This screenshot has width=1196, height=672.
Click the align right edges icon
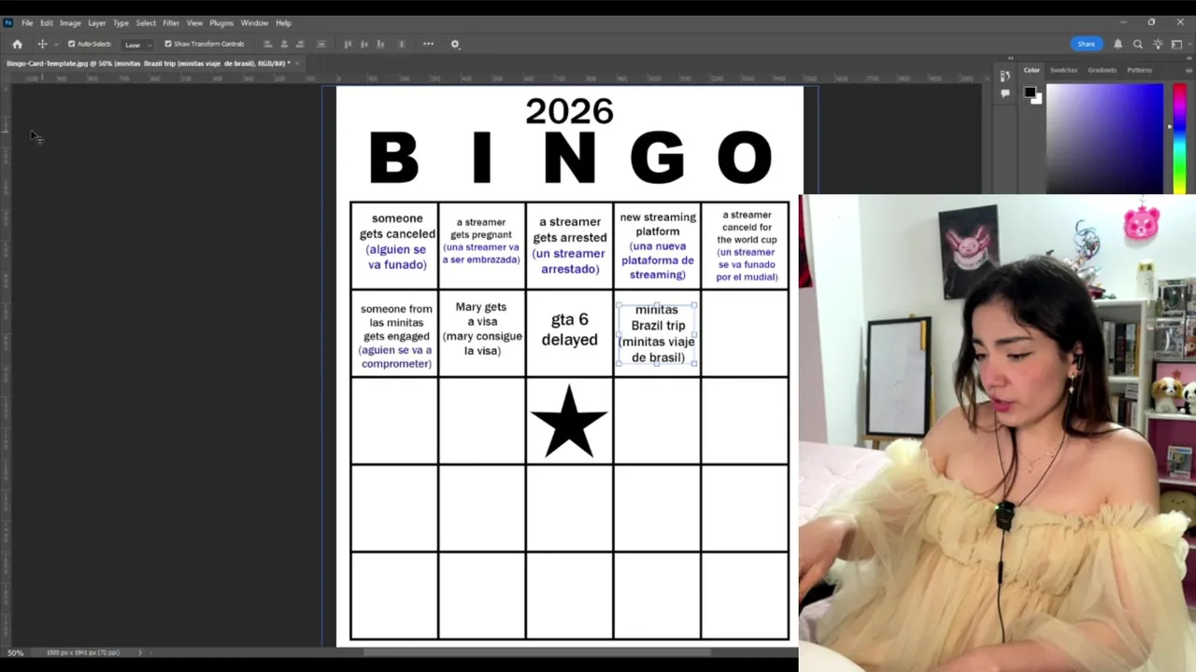point(300,44)
